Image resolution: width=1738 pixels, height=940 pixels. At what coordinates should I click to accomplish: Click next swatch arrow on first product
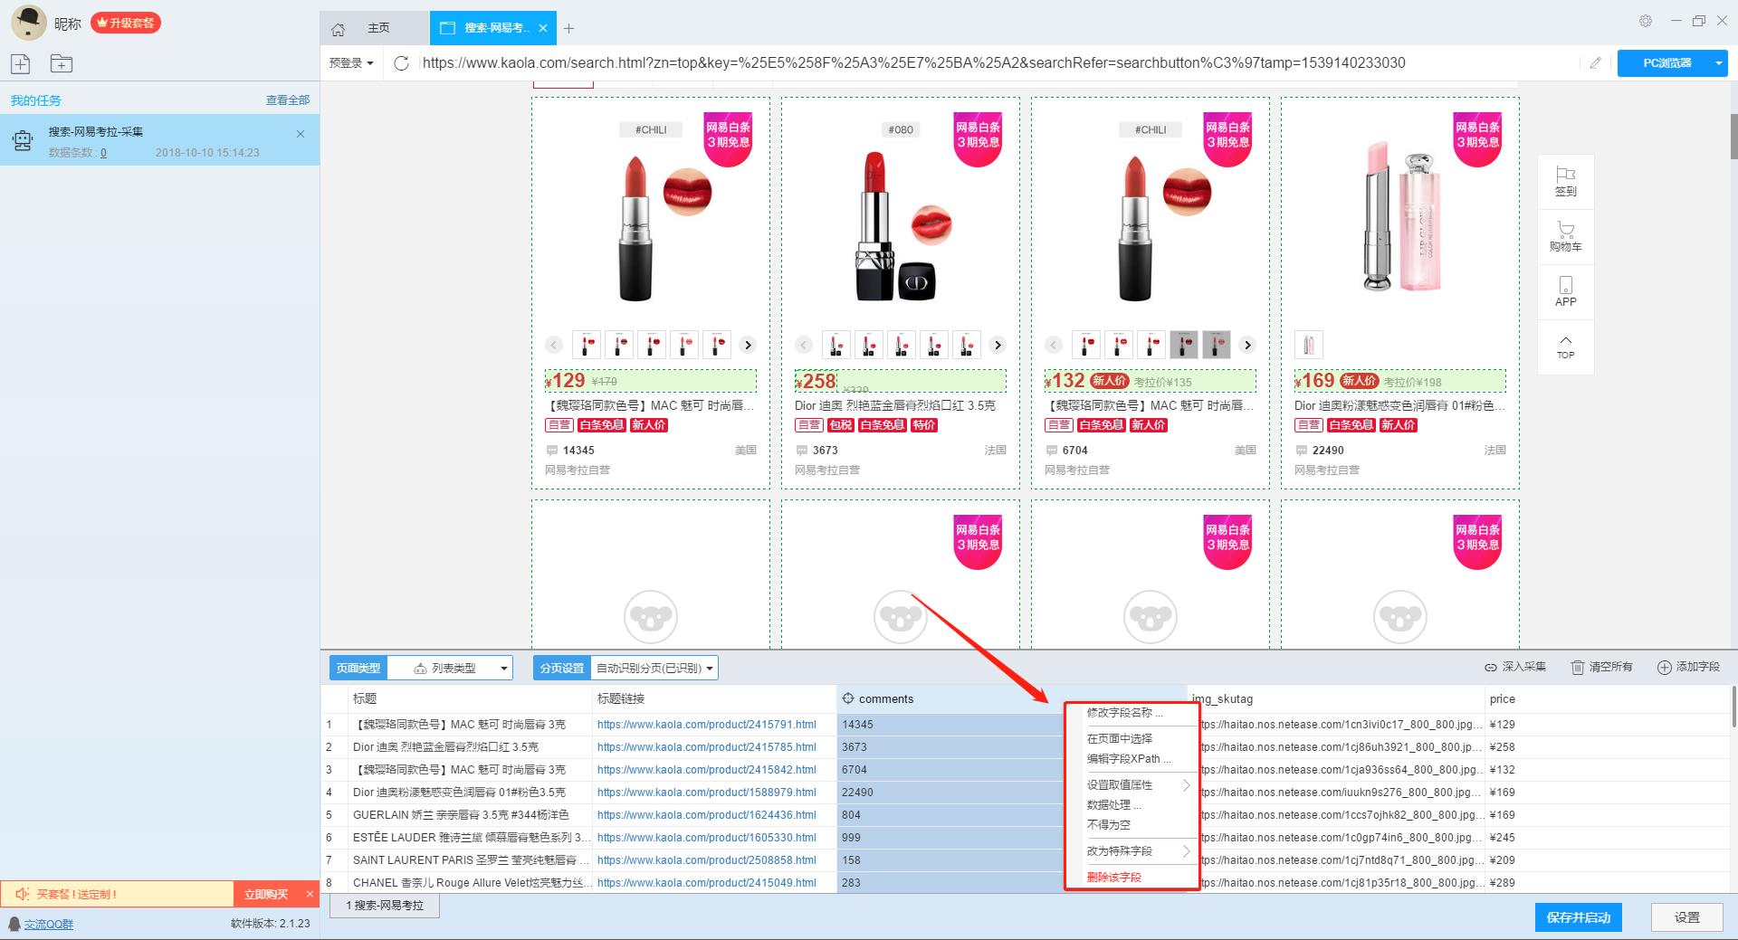[x=748, y=345]
